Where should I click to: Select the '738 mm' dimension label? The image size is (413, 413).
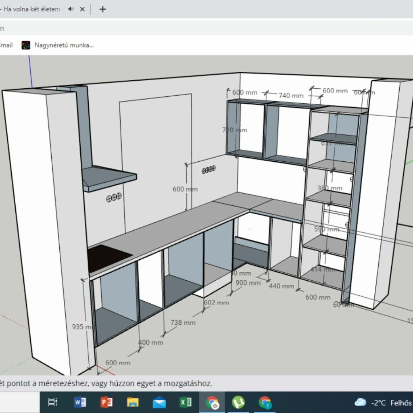point(183,322)
